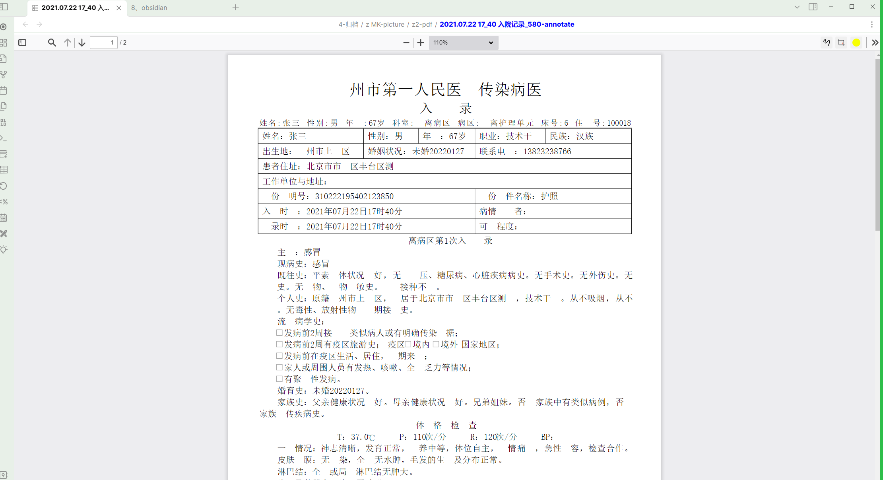Select the rectangle crop annotation tool

click(841, 43)
